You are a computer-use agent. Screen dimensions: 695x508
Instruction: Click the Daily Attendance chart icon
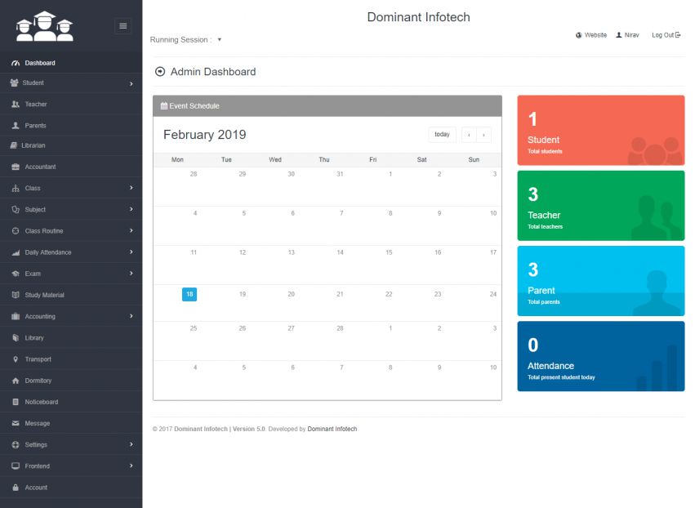click(16, 252)
